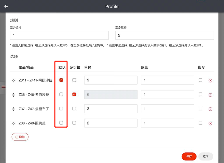The image size is (224, 163).
Task: Click drag handle icon for Z311 明虾沙拉
Action: pyautogui.click(x=13, y=81)
